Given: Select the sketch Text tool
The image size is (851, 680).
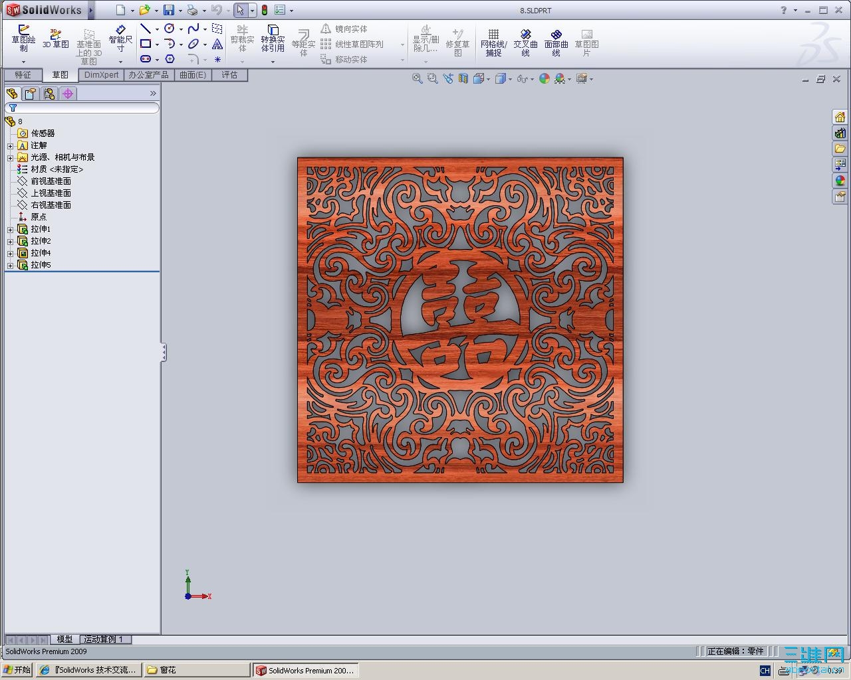Looking at the screenshot, I should 217,44.
